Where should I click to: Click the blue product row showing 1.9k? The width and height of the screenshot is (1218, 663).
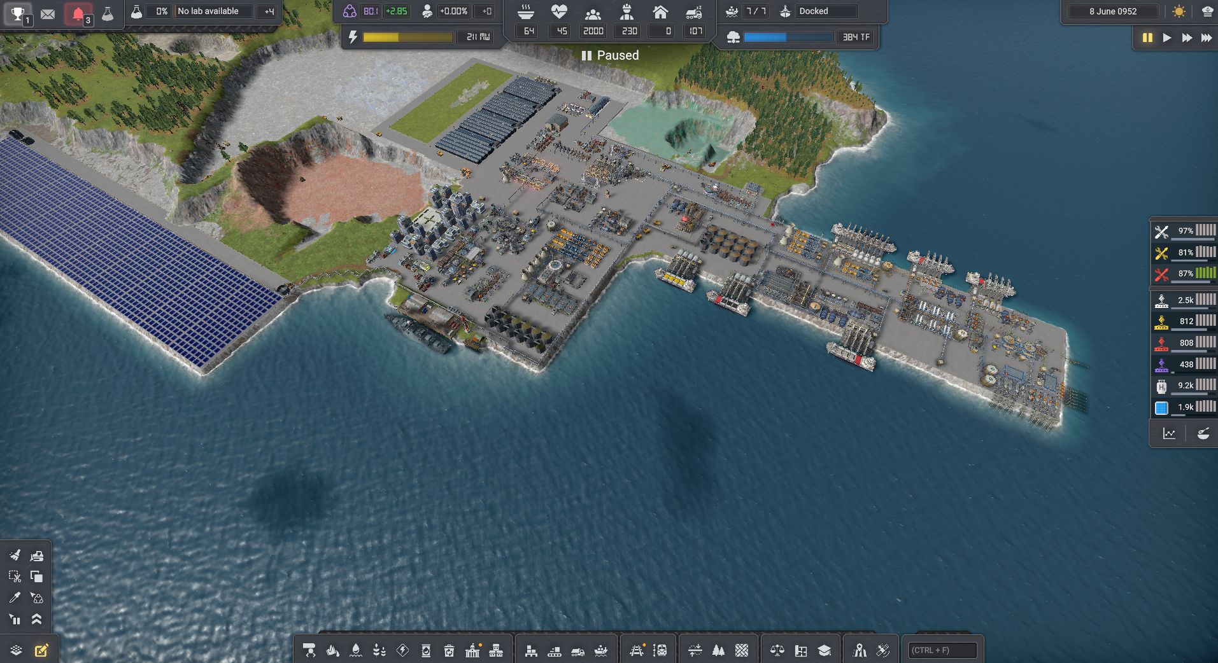[x=1184, y=407]
